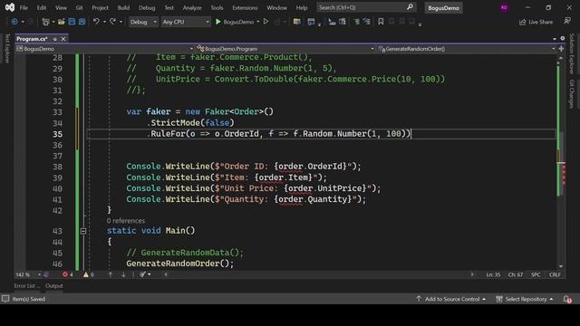Click the code cleanup broom icon
Viewport: 580px width, 326px height.
coord(143,274)
